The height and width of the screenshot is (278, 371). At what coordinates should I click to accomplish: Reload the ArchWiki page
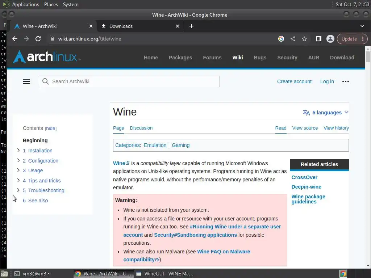click(38, 39)
